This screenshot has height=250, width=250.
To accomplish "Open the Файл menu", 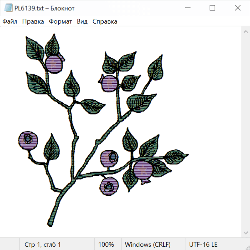I will coord(10,22).
